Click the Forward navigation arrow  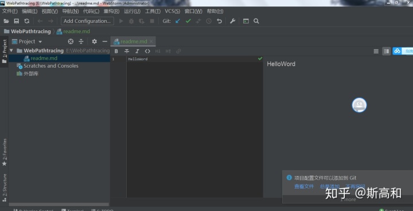(x=50, y=21)
